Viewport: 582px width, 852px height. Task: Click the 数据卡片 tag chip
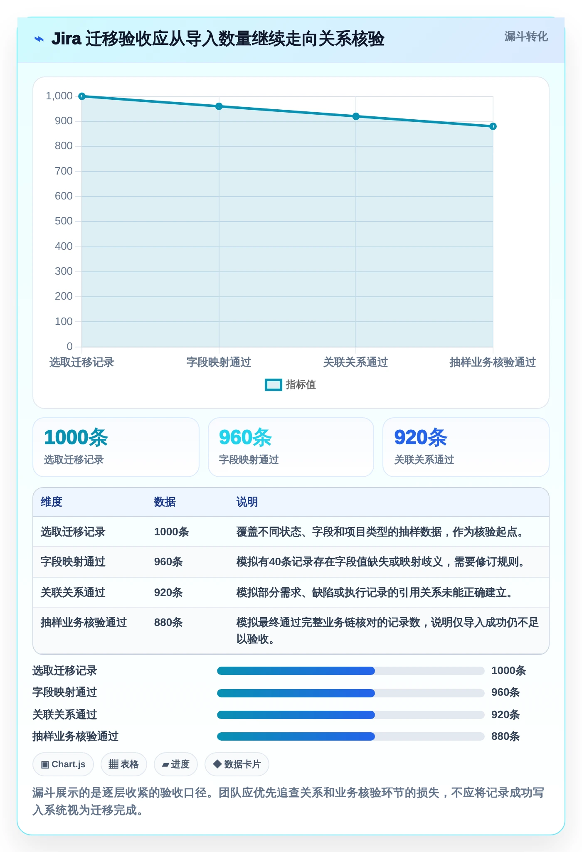(237, 764)
